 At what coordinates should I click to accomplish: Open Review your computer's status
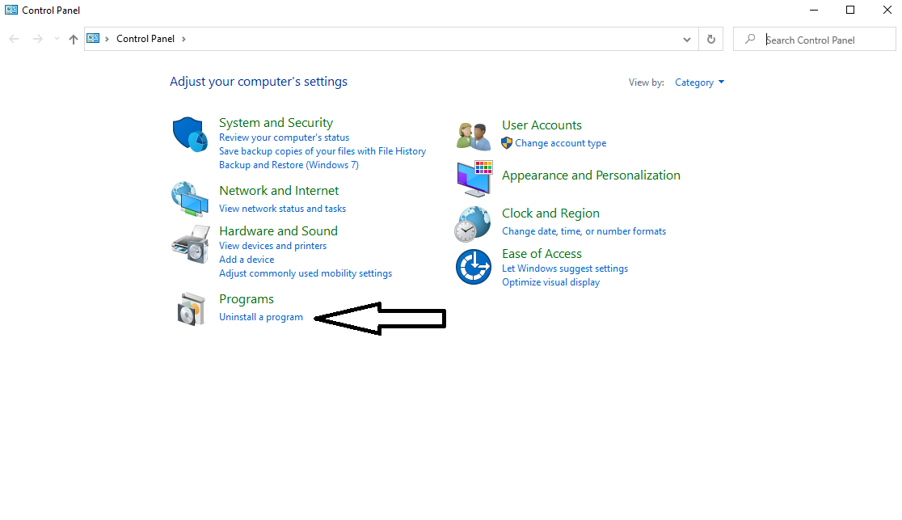(x=285, y=137)
